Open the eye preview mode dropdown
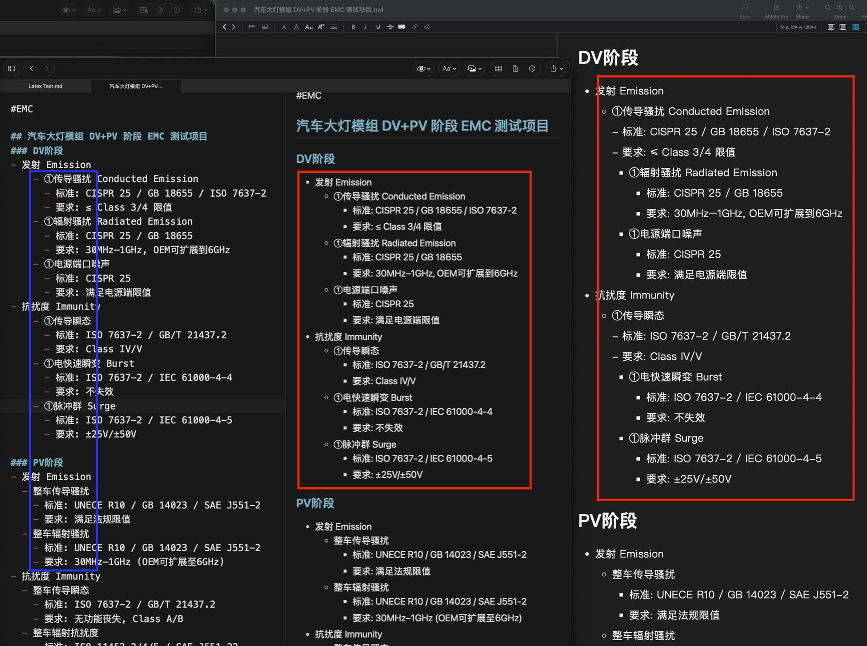The width and height of the screenshot is (867, 646). 423,69
